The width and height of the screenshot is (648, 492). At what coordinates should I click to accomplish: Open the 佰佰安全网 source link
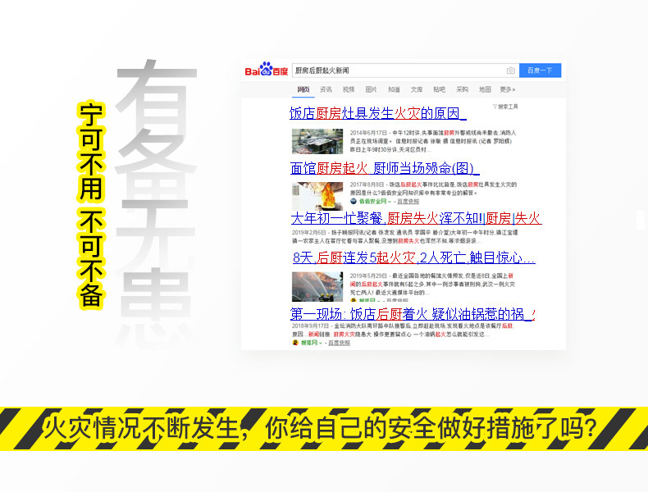372,201
